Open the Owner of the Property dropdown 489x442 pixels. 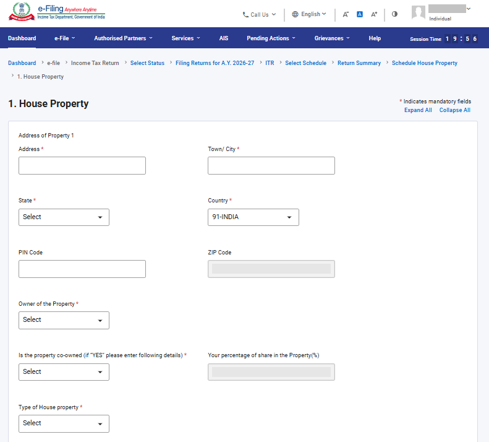tap(64, 320)
